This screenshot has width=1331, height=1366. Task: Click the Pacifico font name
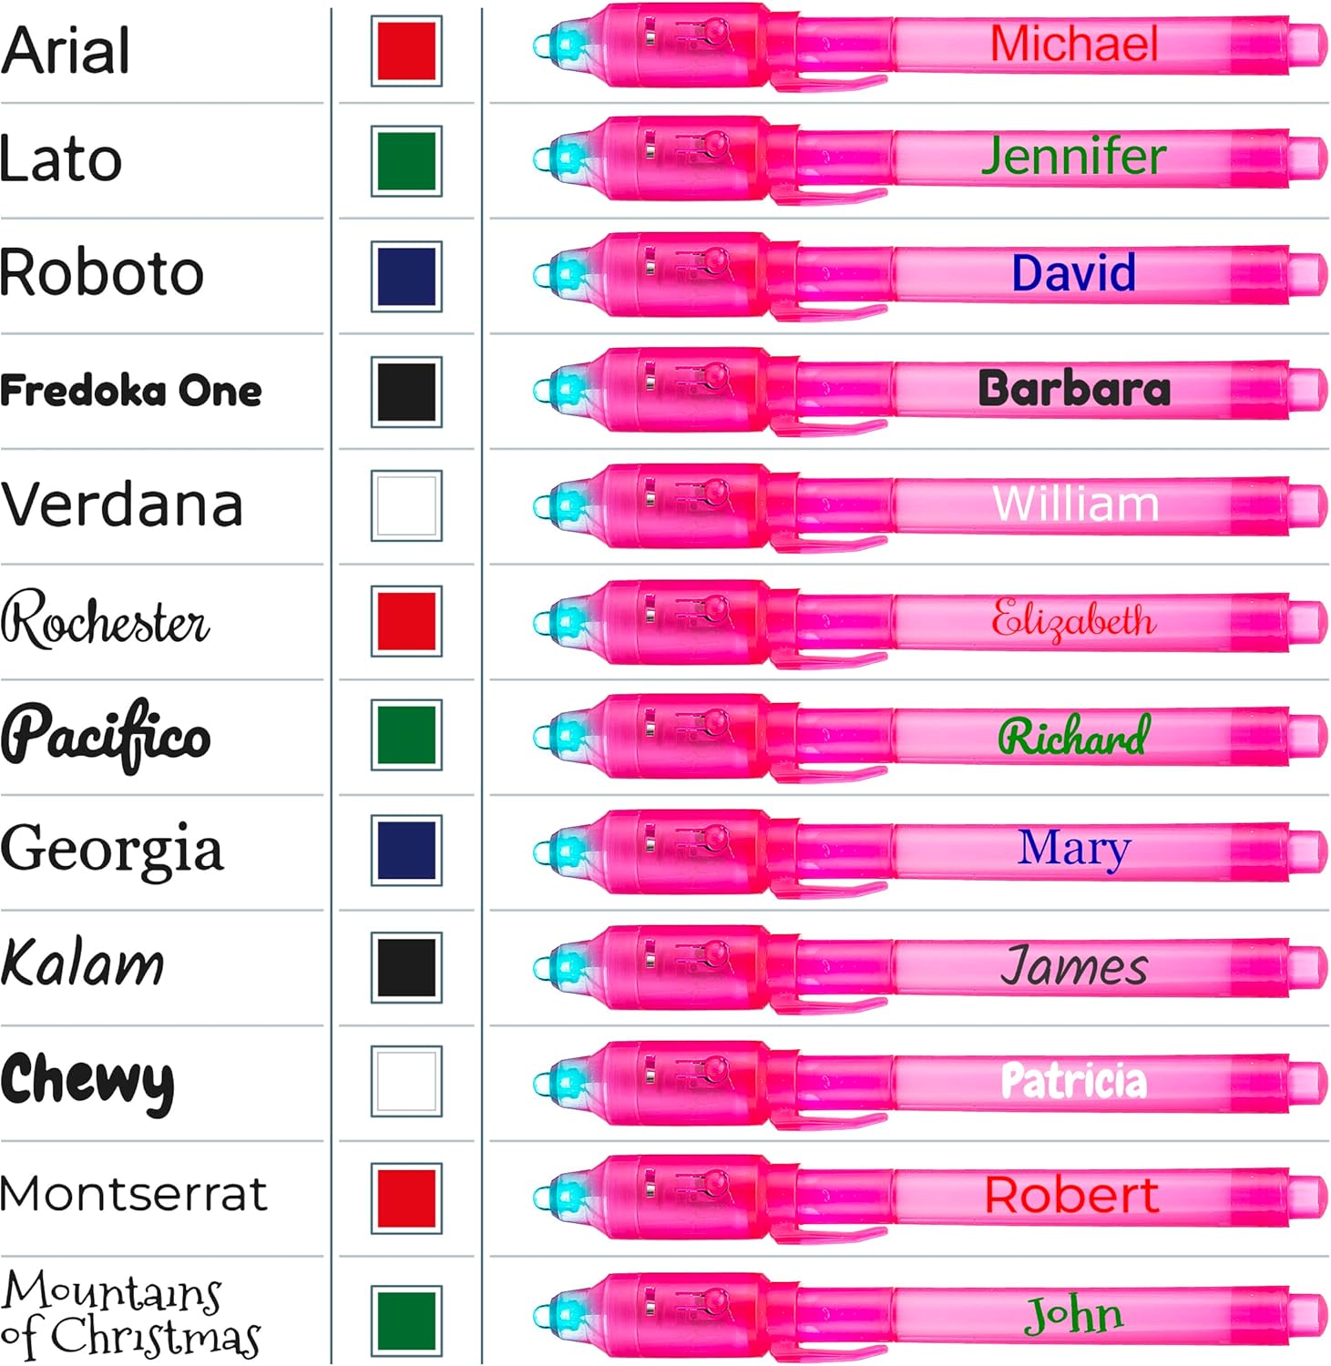coord(106,736)
